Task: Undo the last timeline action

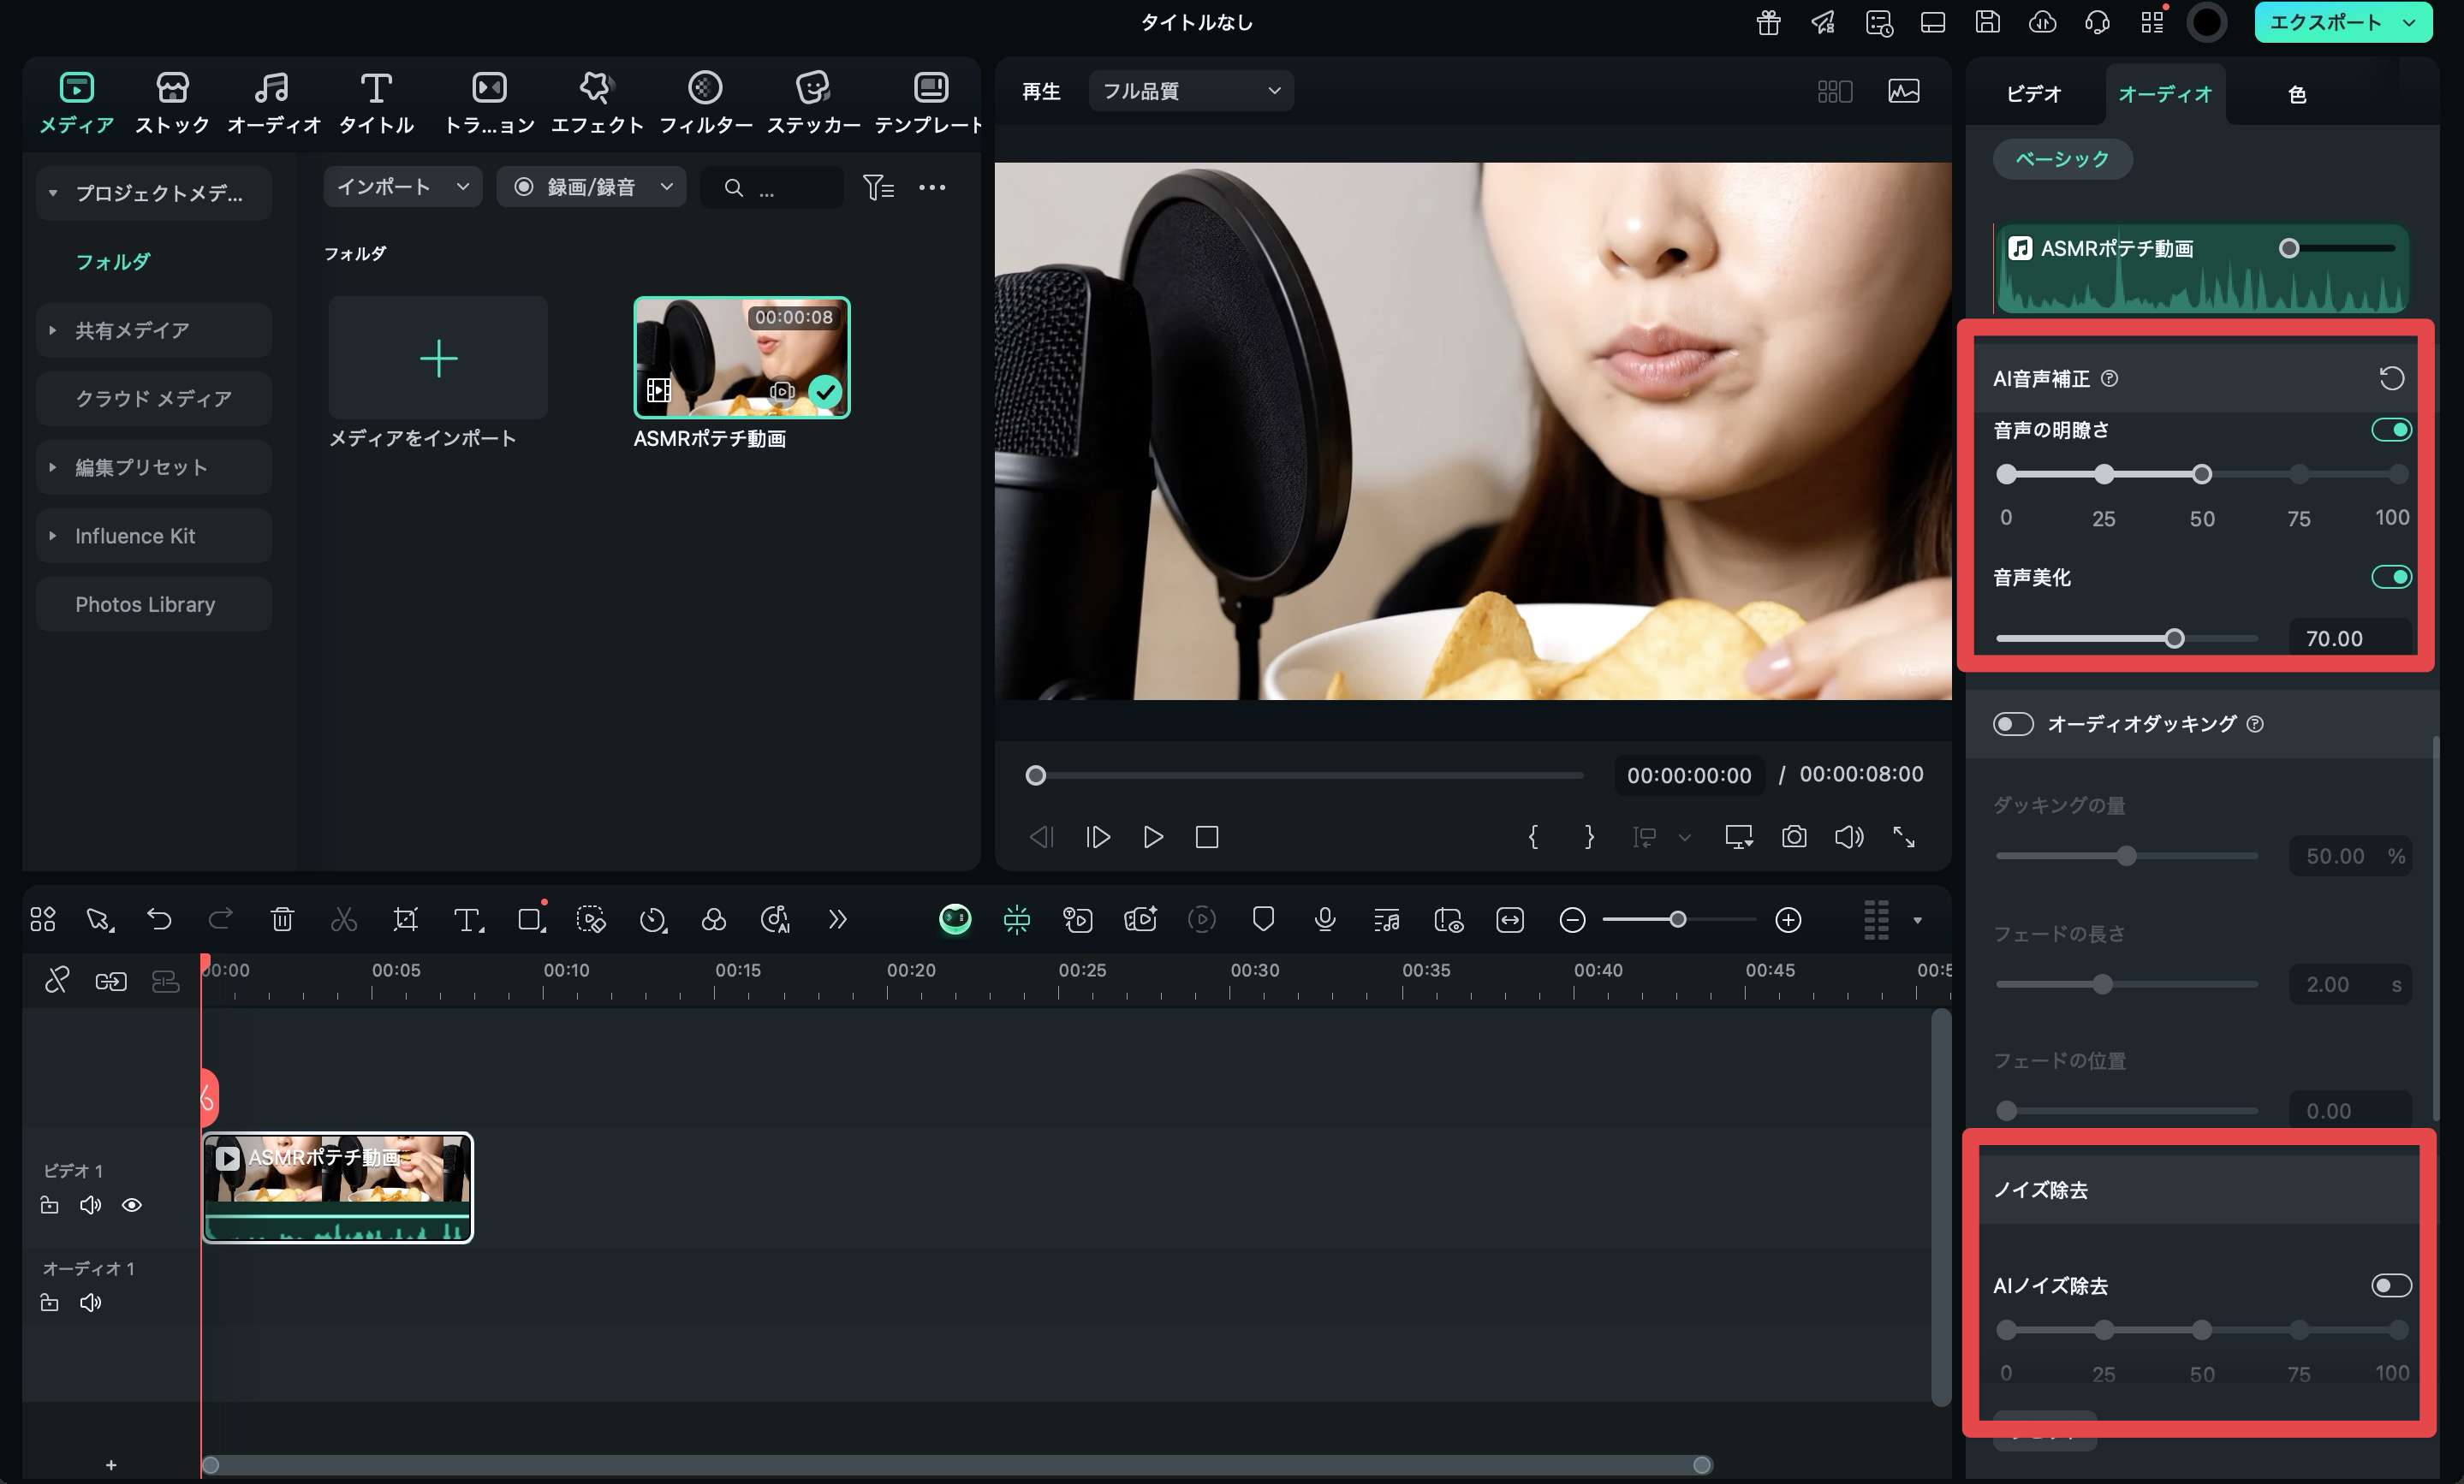Action: [159, 918]
